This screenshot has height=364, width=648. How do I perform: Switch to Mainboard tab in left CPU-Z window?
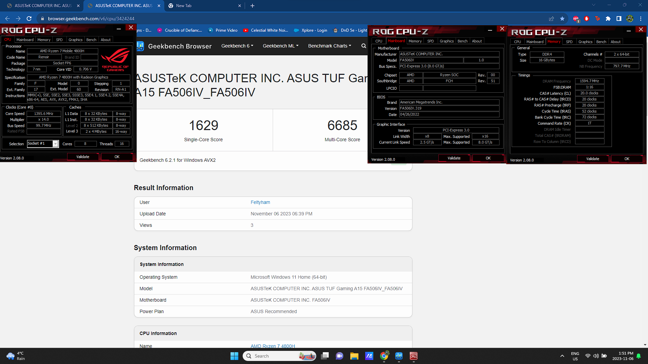[x=25, y=40]
